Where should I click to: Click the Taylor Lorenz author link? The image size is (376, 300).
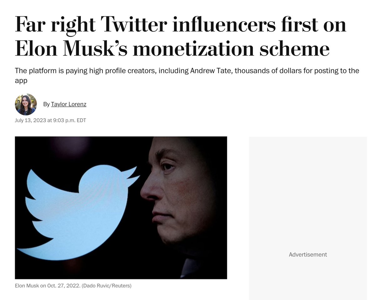click(x=69, y=104)
